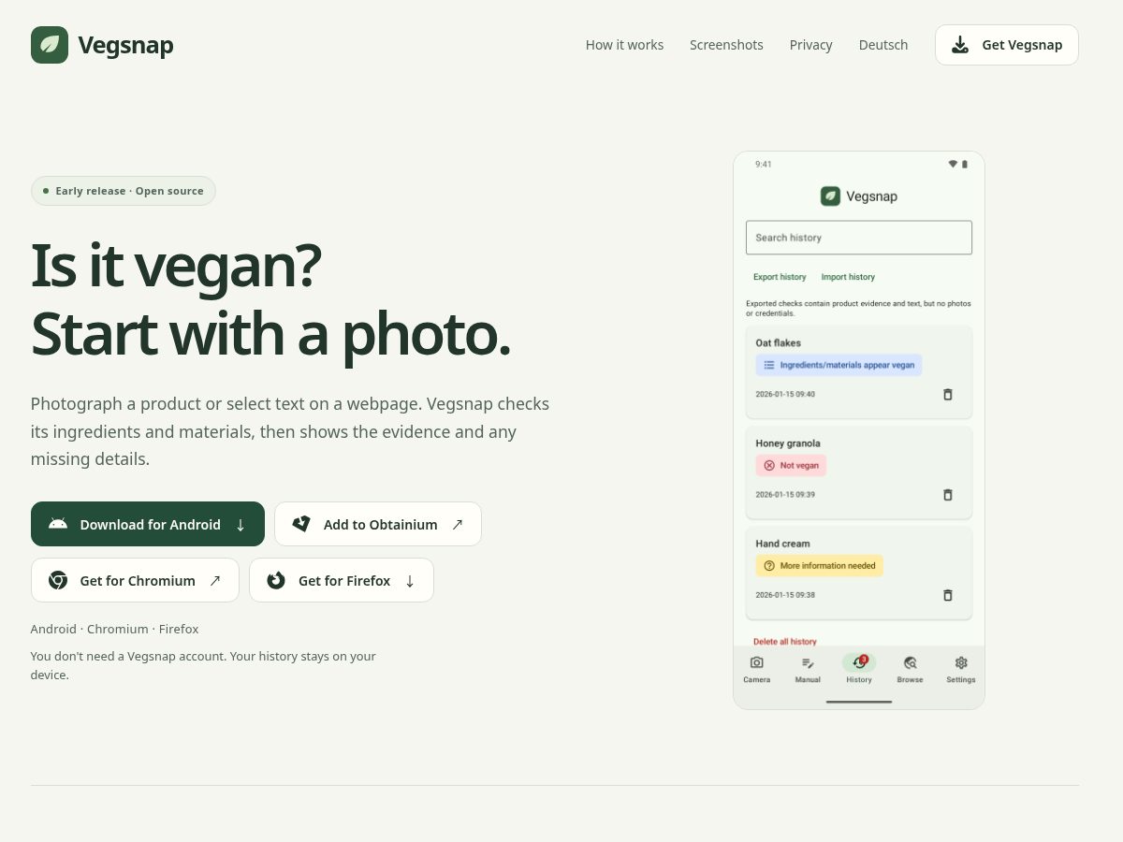Click the external arrow on Get for Chromium

215,580
